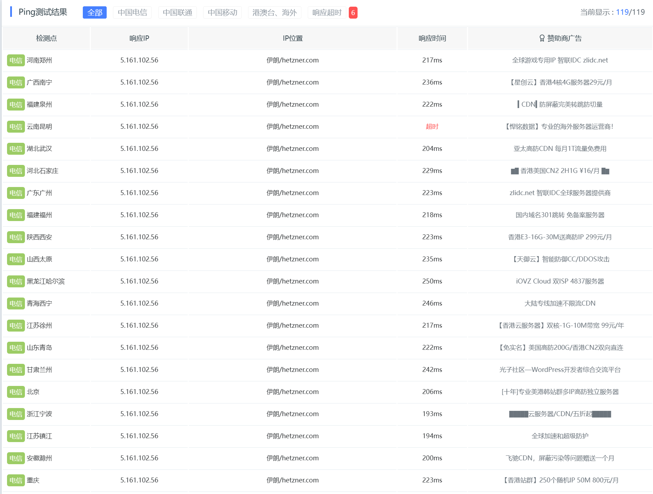The image size is (653, 494).
Task: Open ad 光子社区—WordPress开发者综合交流平台
Action: (x=560, y=369)
